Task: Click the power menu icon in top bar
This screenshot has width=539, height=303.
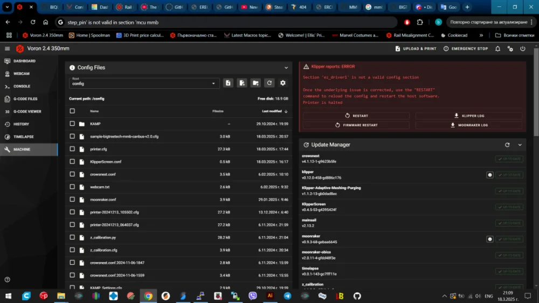Action: (522, 49)
